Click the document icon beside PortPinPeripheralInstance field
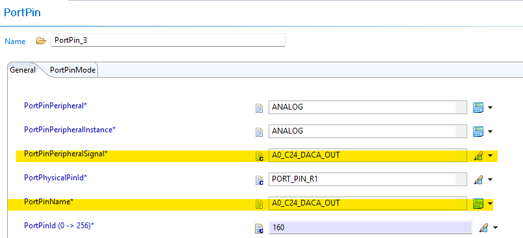The height and width of the screenshot is (238, 523). 259,132
